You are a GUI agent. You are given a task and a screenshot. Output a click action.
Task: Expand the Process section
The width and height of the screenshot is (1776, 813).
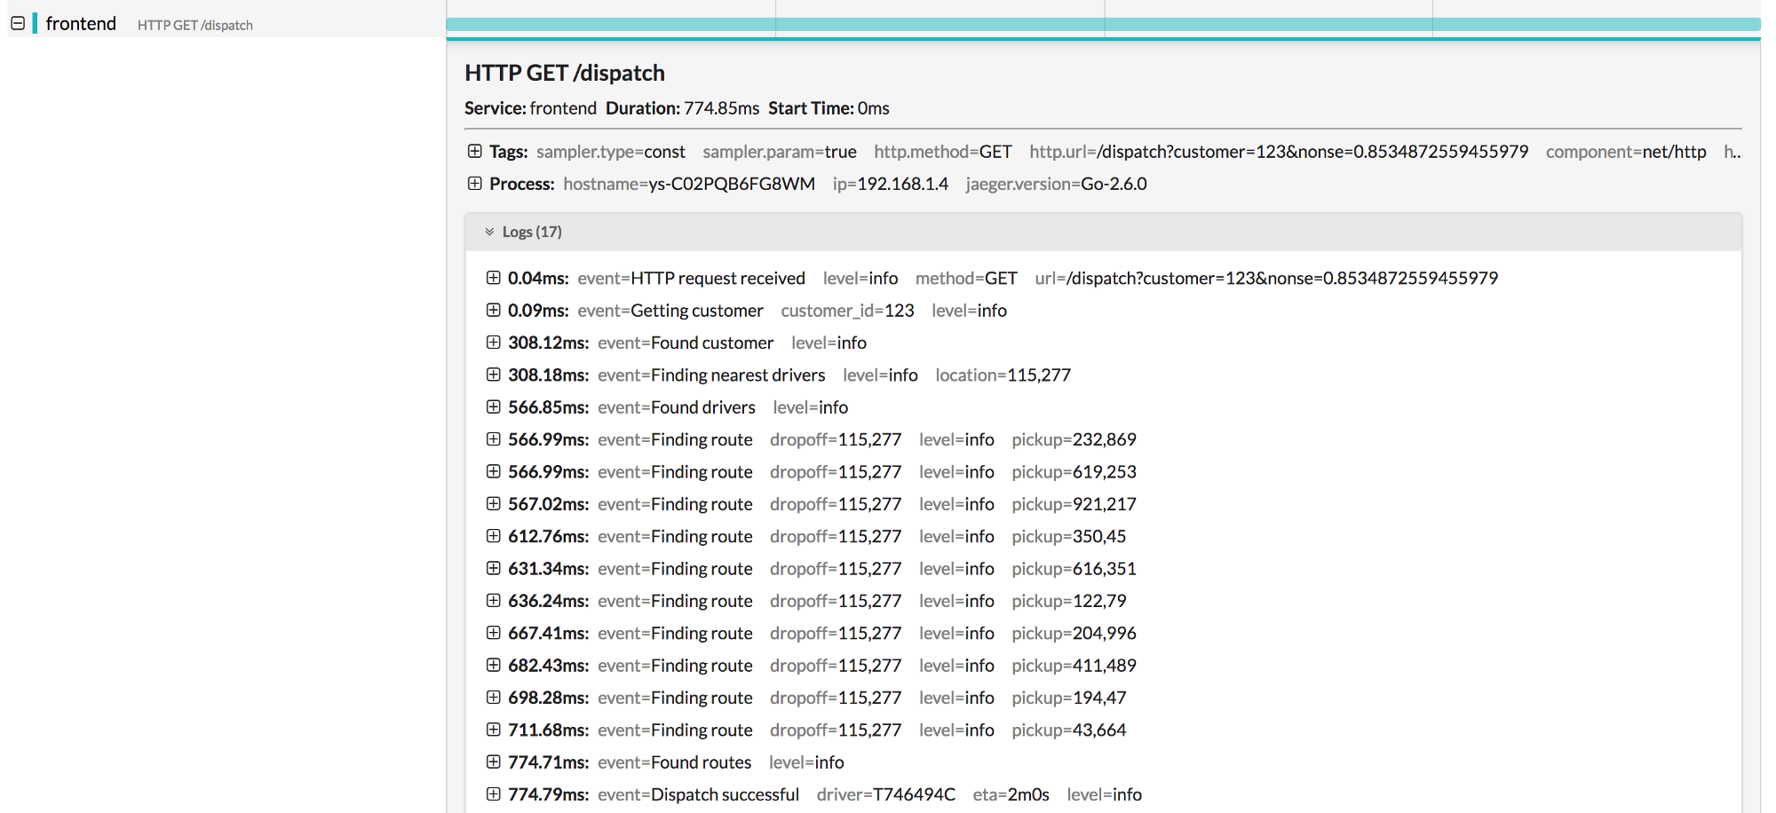tap(475, 184)
